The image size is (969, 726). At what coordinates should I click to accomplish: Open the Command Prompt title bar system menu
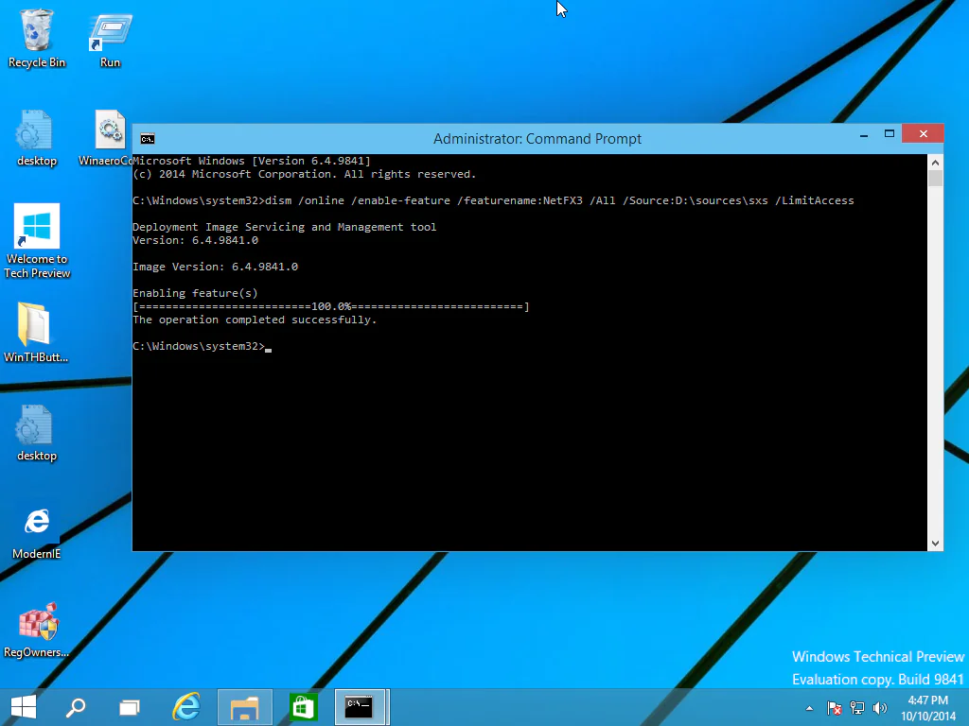click(147, 137)
